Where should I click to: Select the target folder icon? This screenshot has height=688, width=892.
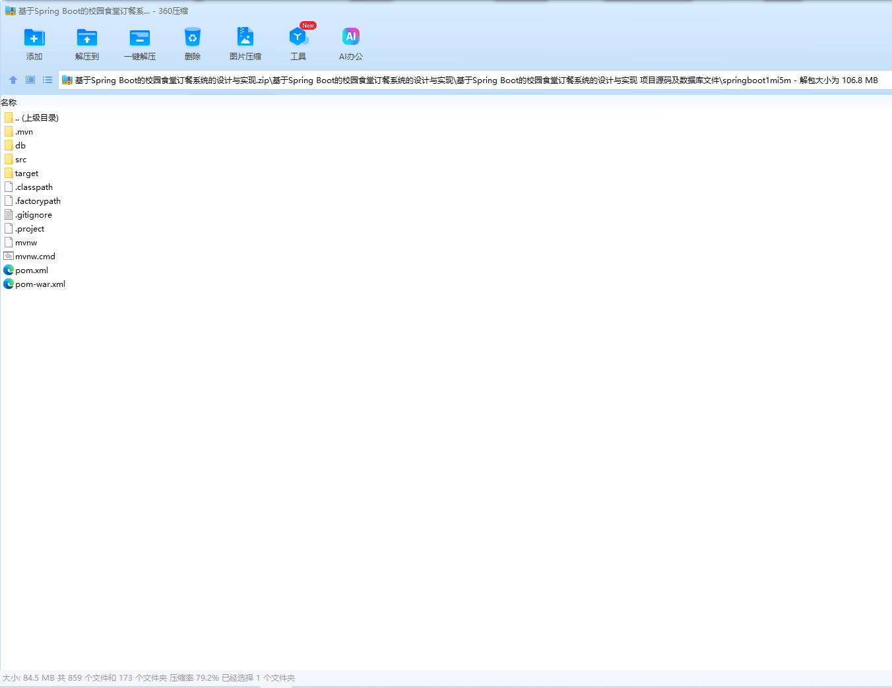(x=9, y=173)
